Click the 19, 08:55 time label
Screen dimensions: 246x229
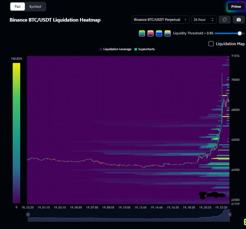click(108, 207)
